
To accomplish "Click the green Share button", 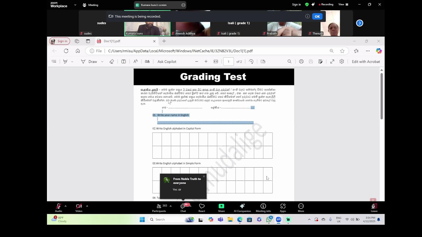I will point(221,208).
